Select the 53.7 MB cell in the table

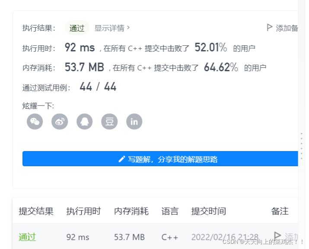pos(129,237)
